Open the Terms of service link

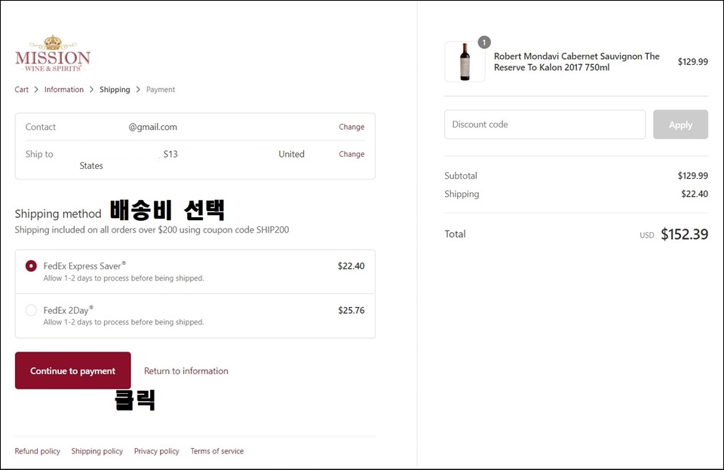tap(217, 451)
